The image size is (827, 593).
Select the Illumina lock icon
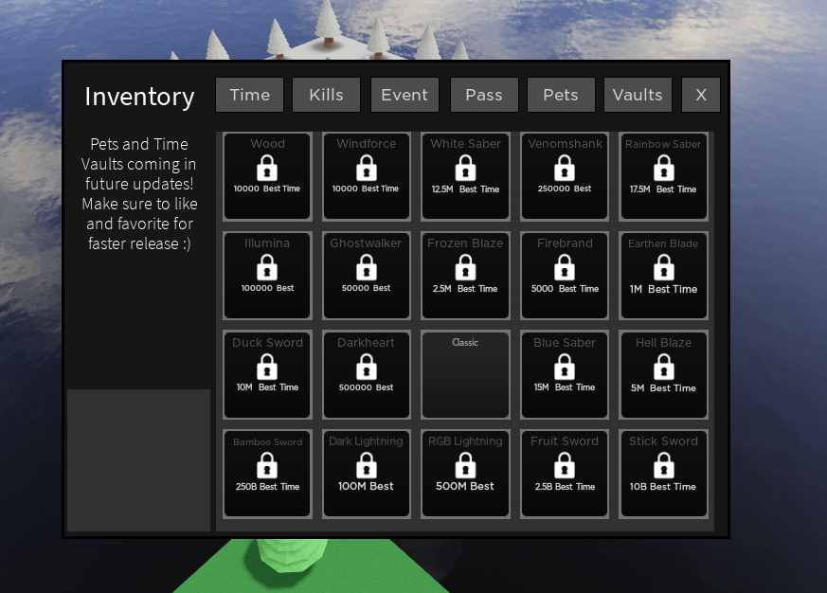(x=267, y=267)
